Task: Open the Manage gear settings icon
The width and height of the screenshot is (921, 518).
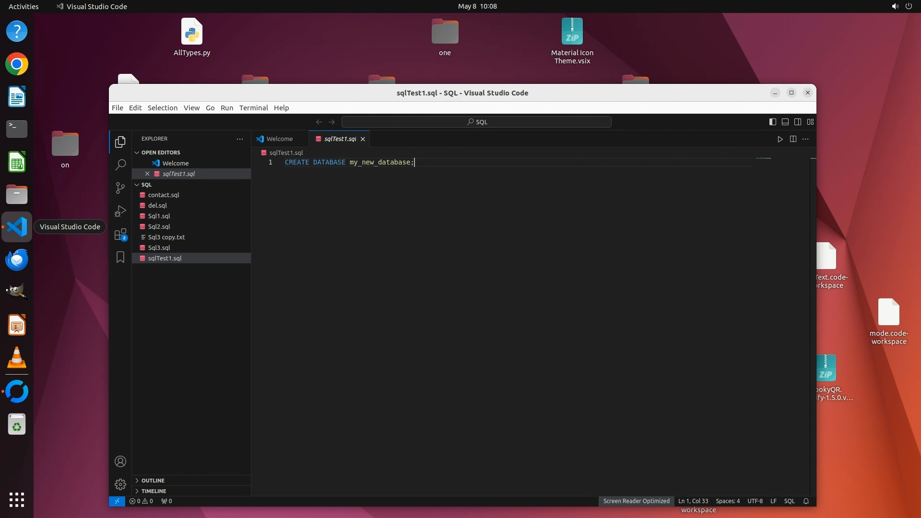Action: tap(120, 484)
